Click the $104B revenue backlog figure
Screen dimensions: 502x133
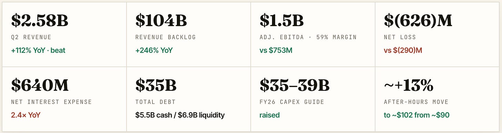coord(161,21)
